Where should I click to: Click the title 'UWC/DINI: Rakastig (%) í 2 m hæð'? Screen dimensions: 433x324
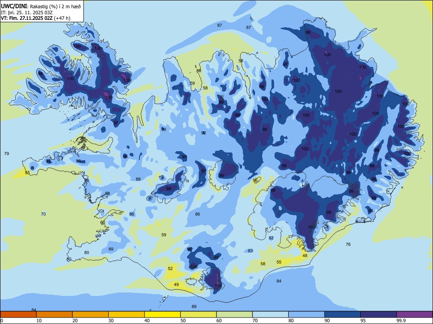[x=41, y=6]
